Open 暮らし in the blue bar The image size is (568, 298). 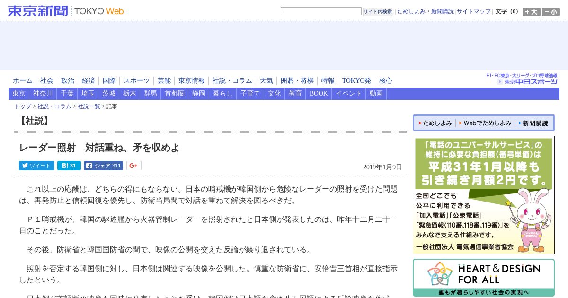[223, 94]
